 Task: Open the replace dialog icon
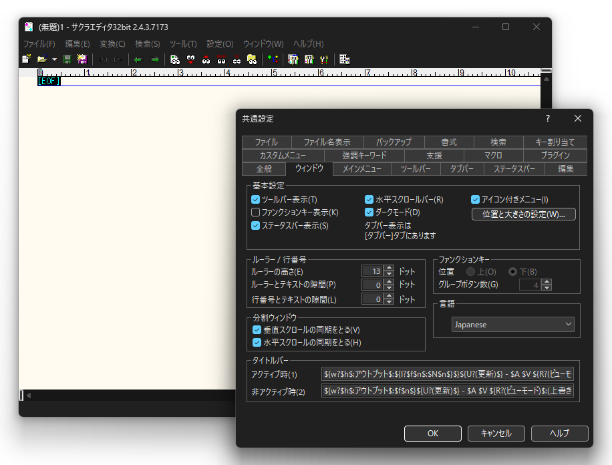point(221,59)
